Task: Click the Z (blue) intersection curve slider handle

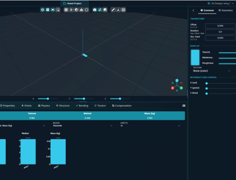Action: [x=207, y=94]
